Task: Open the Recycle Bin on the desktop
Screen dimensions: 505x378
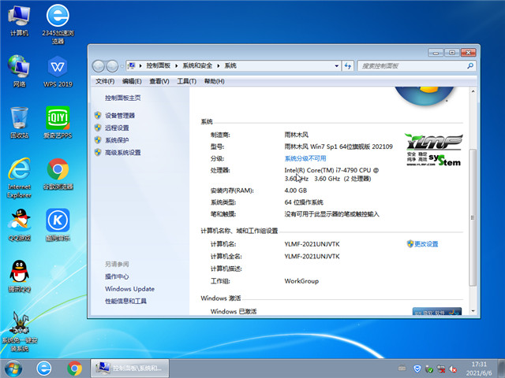Action: [x=19, y=120]
